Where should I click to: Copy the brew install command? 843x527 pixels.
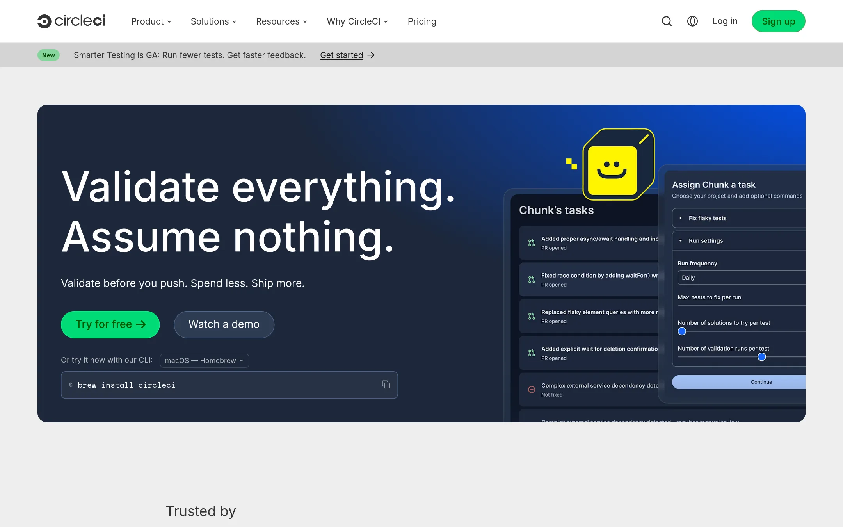click(386, 385)
